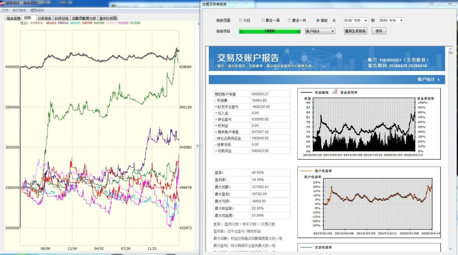Select the 今日 report range radio
458x255 pixels.
[x=241, y=21]
